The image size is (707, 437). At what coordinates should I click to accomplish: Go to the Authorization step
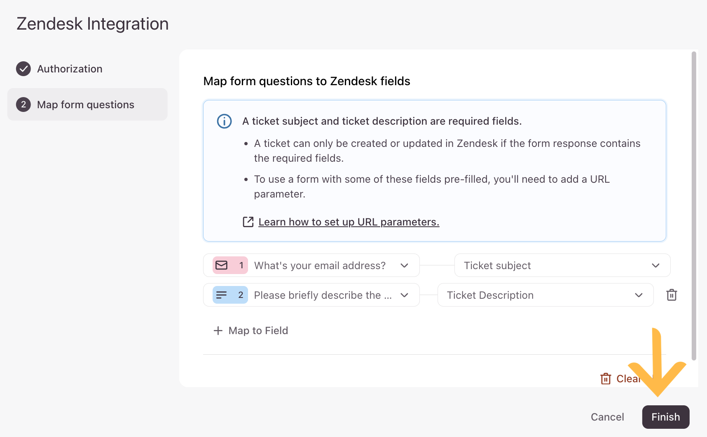coord(70,69)
